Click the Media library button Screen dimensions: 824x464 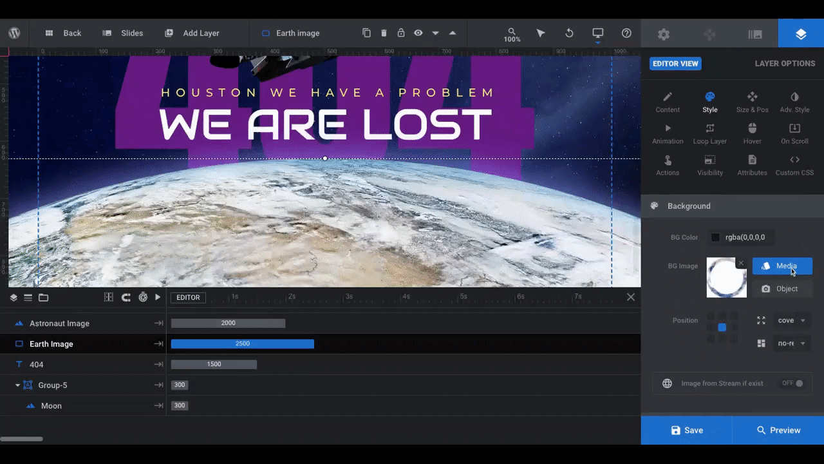(x=782, y=266)
